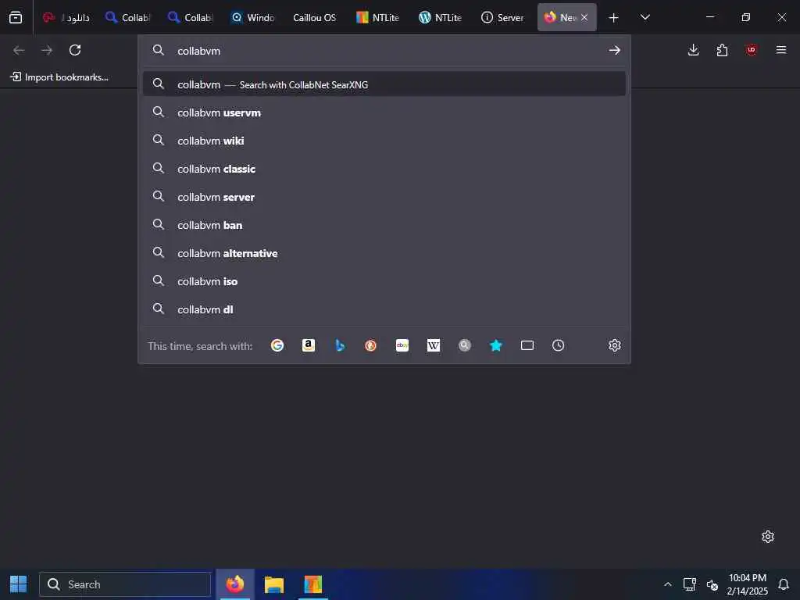Open Firefox from the taskbar
This screenshot has height=600, width=800.
[234, 584]
